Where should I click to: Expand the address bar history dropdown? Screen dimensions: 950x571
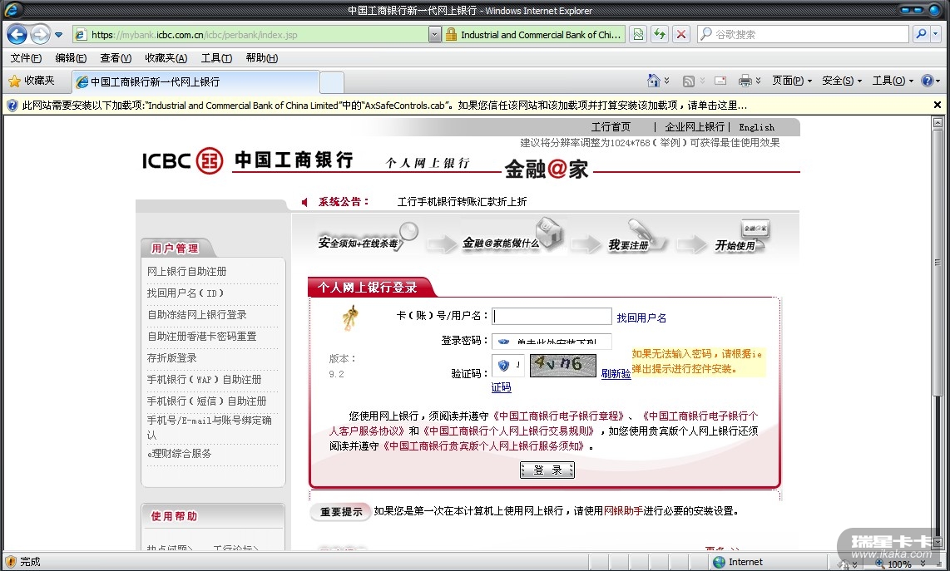tap(434, 35)
